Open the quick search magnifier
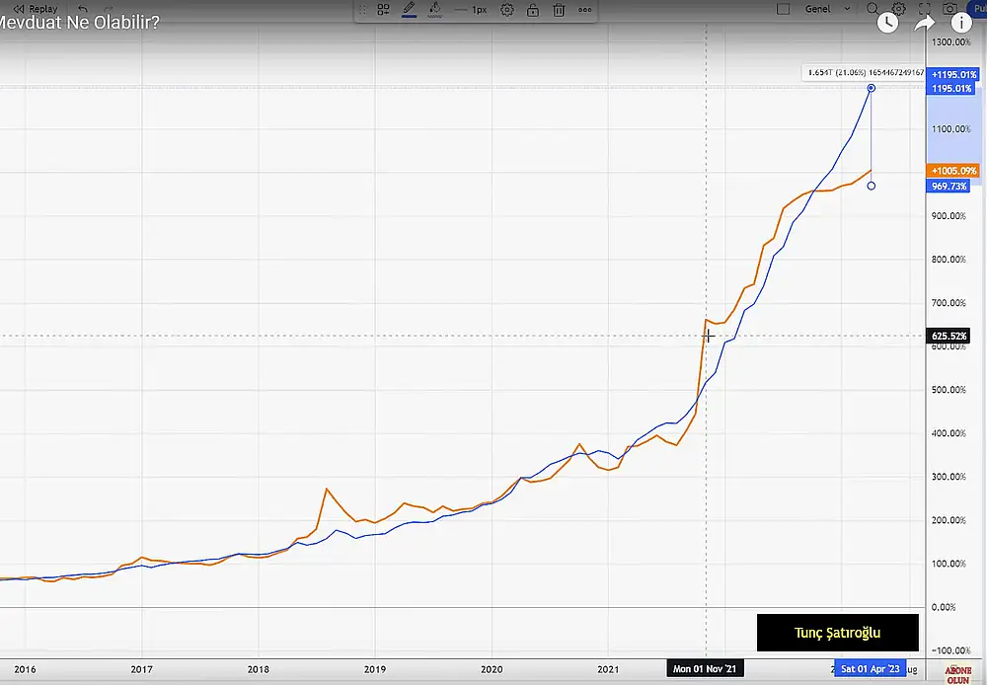This screenshot has width=987, height=685. (x=873, y=9)
